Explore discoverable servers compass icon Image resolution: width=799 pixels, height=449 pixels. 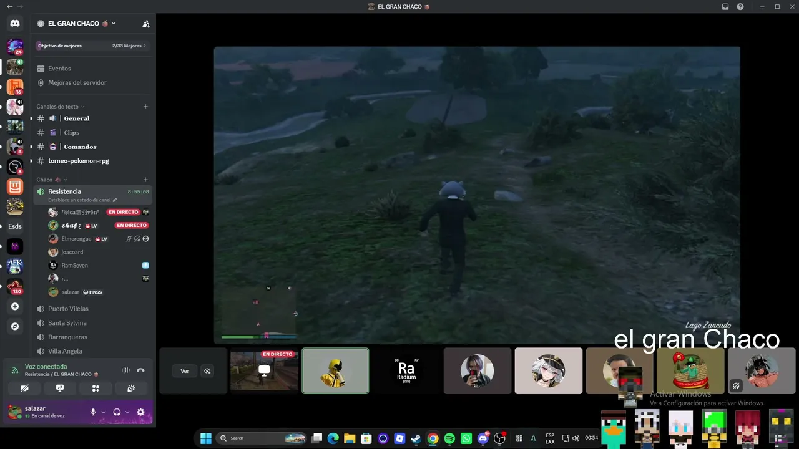15,326
